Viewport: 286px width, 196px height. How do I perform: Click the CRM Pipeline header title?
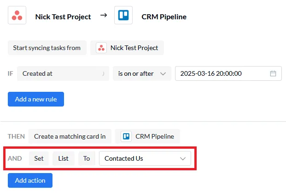tap(163, 17)
